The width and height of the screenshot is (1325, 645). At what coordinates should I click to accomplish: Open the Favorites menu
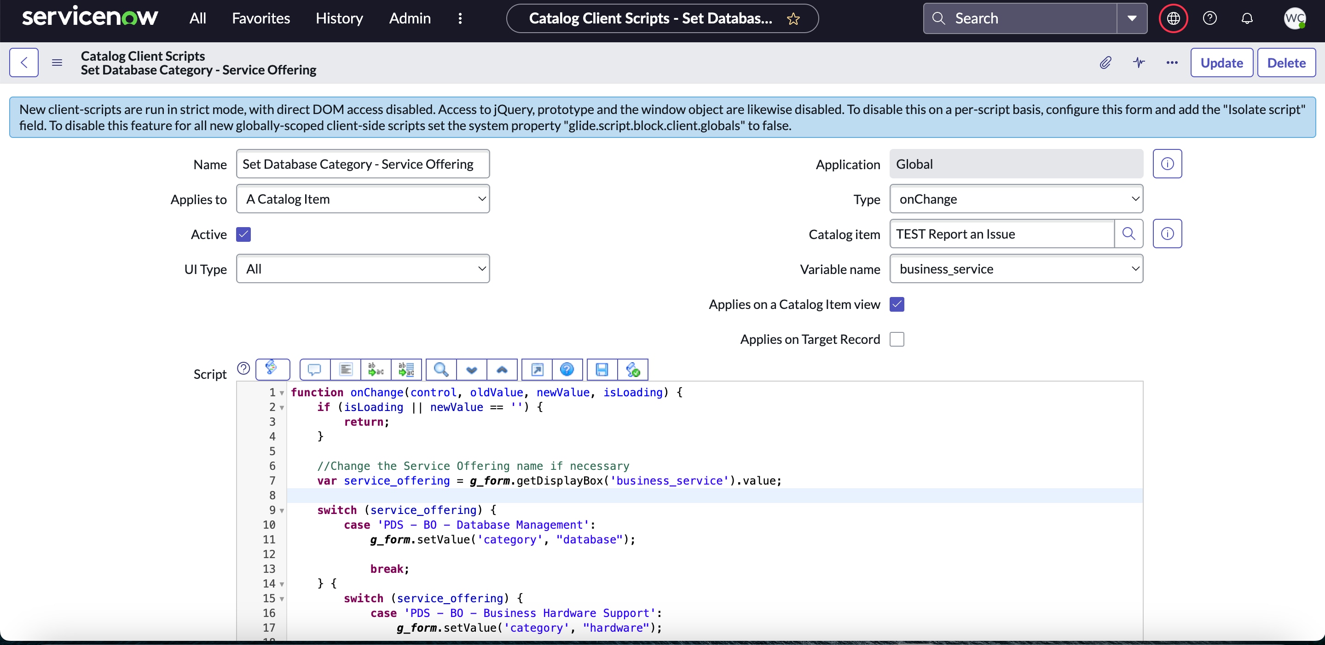pos(261,18)
